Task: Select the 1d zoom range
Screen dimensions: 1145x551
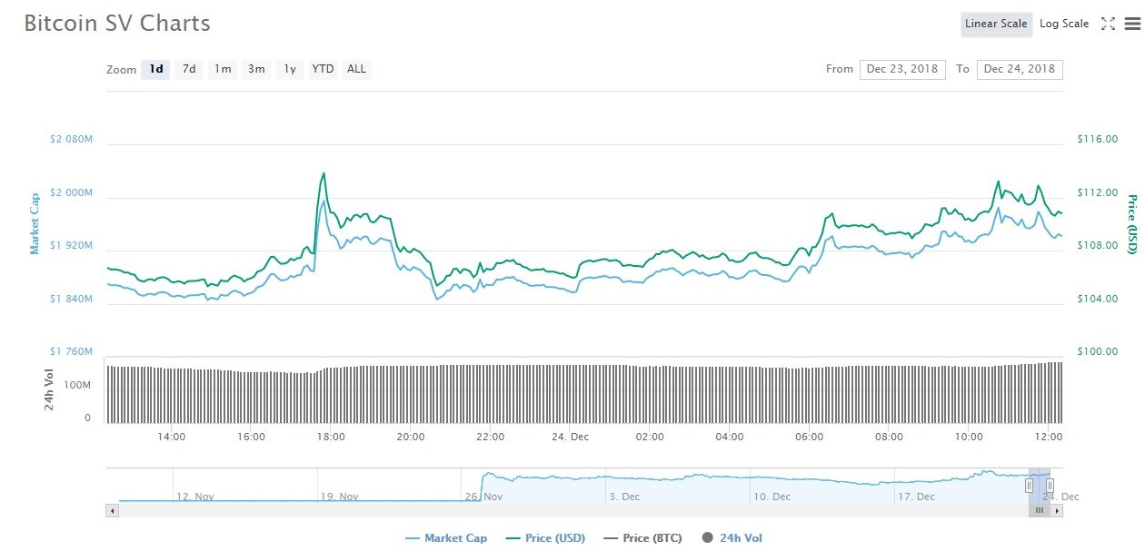Action: (x=156, y=69)
